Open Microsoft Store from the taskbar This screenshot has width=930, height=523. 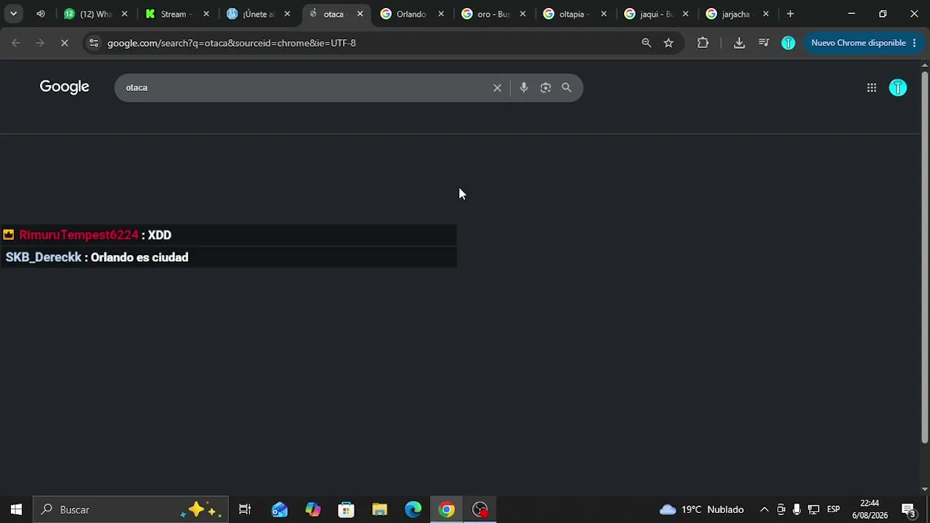[x=346, y=509]
